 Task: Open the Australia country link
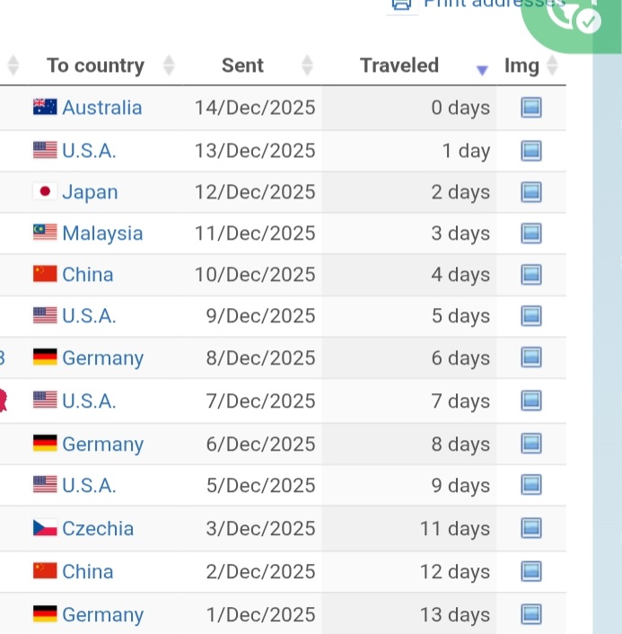click(101, 108)
